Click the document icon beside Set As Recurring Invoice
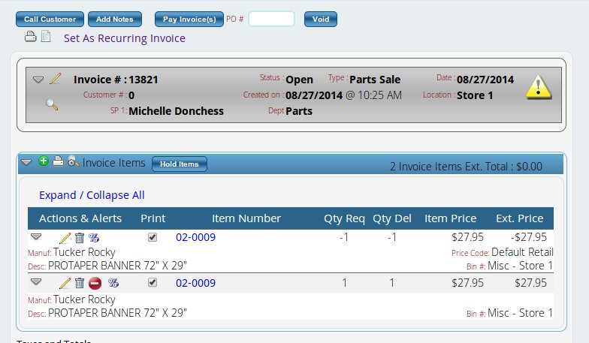The width and height of the screenshot is (589, 343). (45, 36)
